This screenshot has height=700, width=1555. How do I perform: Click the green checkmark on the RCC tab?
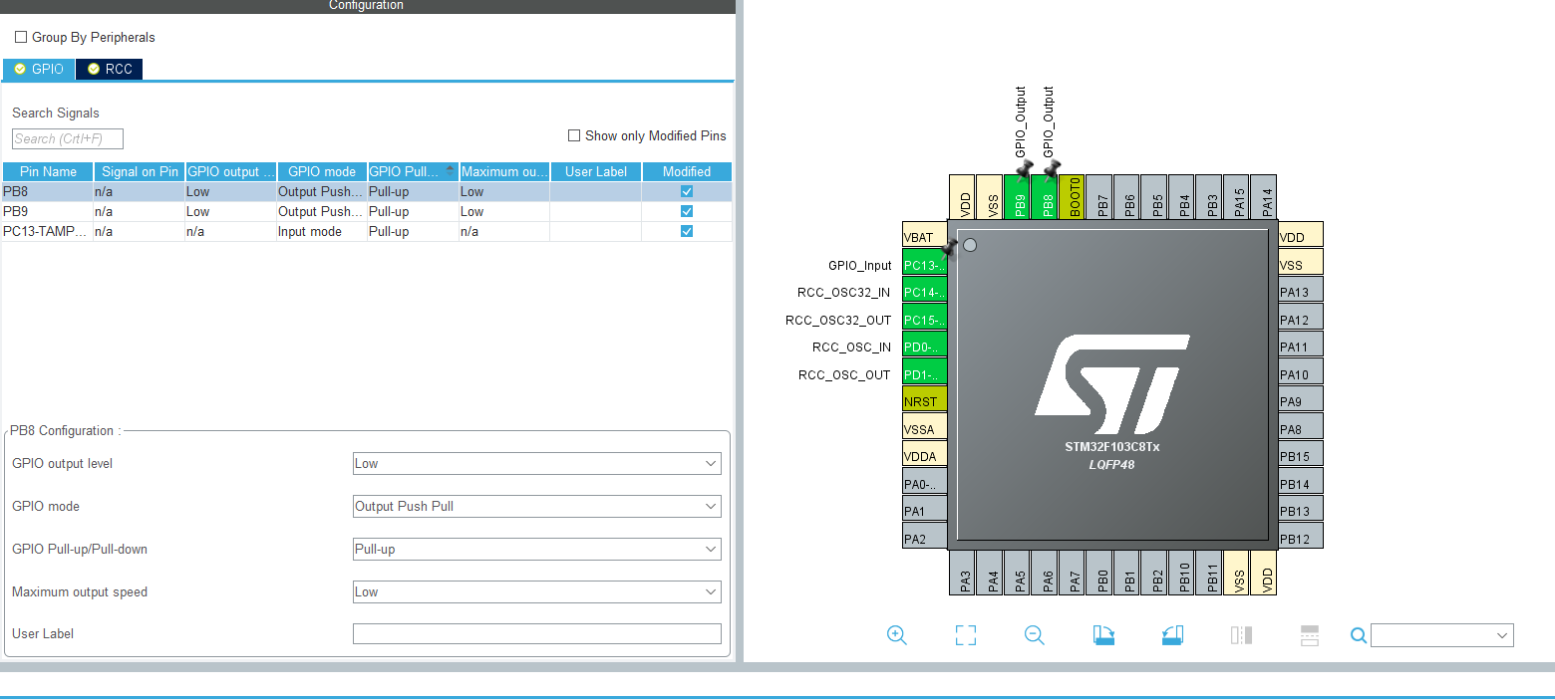(x=94, y=69)
